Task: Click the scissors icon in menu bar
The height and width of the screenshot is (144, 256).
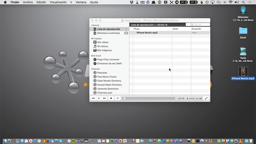Action: (172, 2)
